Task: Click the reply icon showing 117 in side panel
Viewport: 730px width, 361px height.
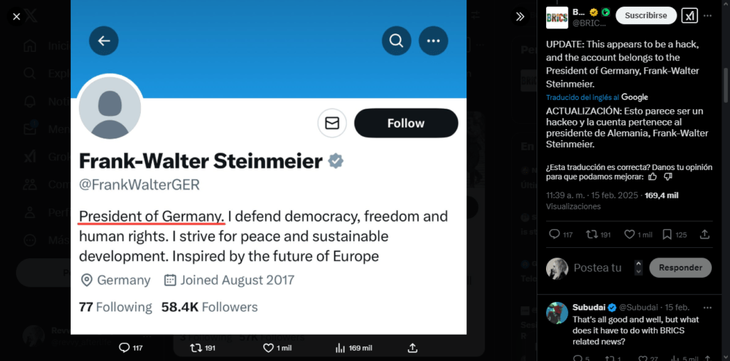Action: (554, 234)
